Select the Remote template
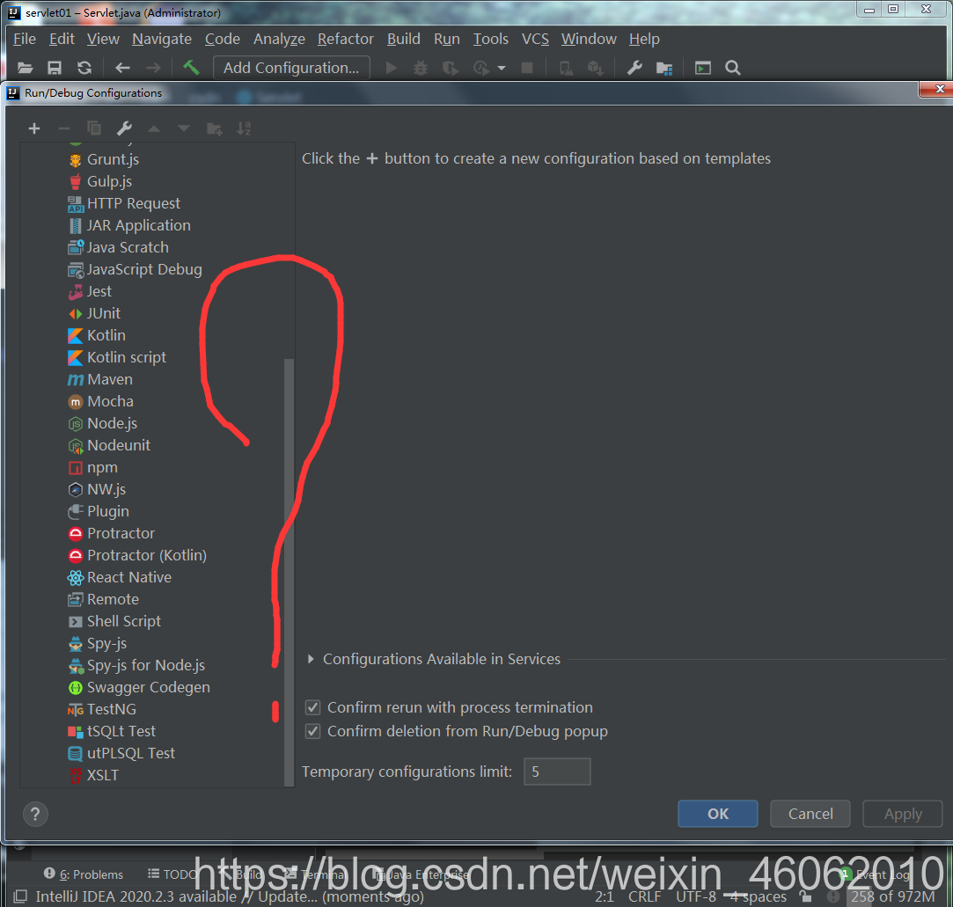Viewport: 953px width, 907px height. point(113,599)
